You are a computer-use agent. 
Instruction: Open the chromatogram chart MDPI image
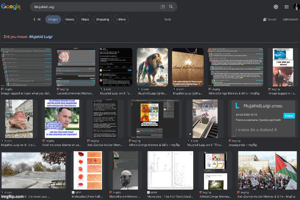pyautogui.click(x=170, y=170)
